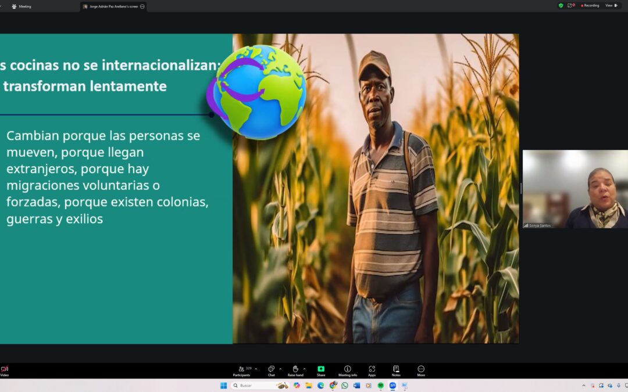The height and width of the screenshot is (392, 628).
Task: Toggle the Video camera button
Action: point(5,370)
